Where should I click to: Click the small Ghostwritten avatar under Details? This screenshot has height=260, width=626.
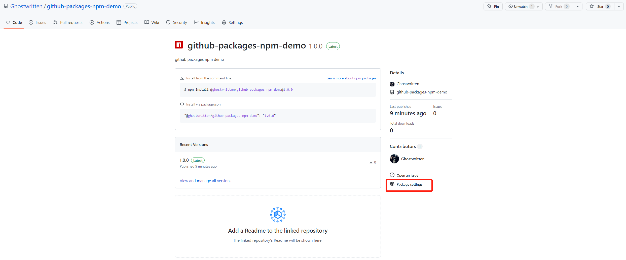[392, 84]
